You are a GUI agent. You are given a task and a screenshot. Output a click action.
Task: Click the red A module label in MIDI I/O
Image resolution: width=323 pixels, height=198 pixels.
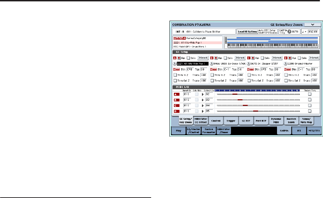point(176,94)
